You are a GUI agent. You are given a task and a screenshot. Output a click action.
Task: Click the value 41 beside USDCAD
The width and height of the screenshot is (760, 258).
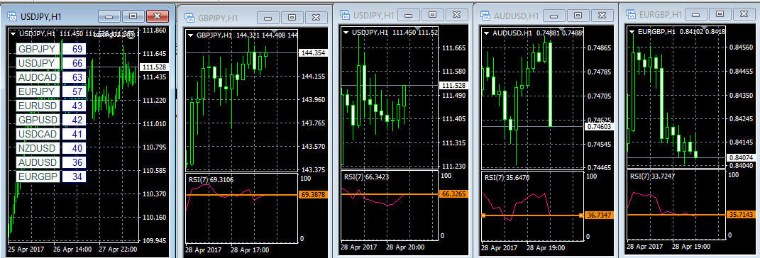pyautogui.click(x=75, y=134)
